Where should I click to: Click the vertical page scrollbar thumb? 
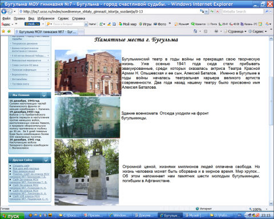[271, 101]
